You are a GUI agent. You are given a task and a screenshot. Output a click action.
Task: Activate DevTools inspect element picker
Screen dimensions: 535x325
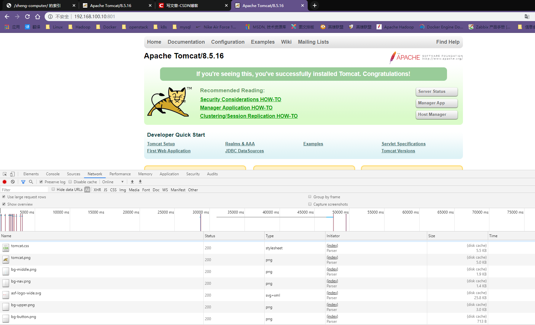click(x=5, y=174)
